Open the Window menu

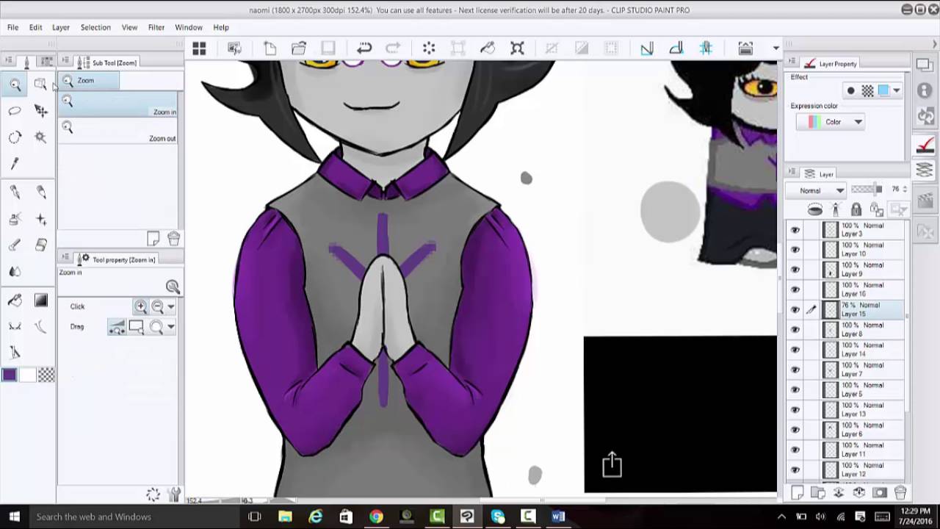click(x=189, y=27)
